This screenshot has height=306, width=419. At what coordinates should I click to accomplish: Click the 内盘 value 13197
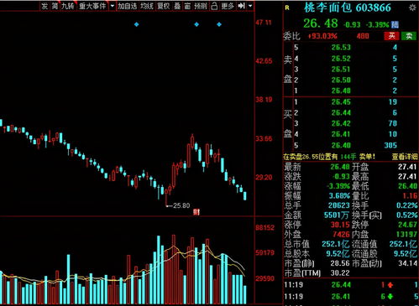[406, 234]
